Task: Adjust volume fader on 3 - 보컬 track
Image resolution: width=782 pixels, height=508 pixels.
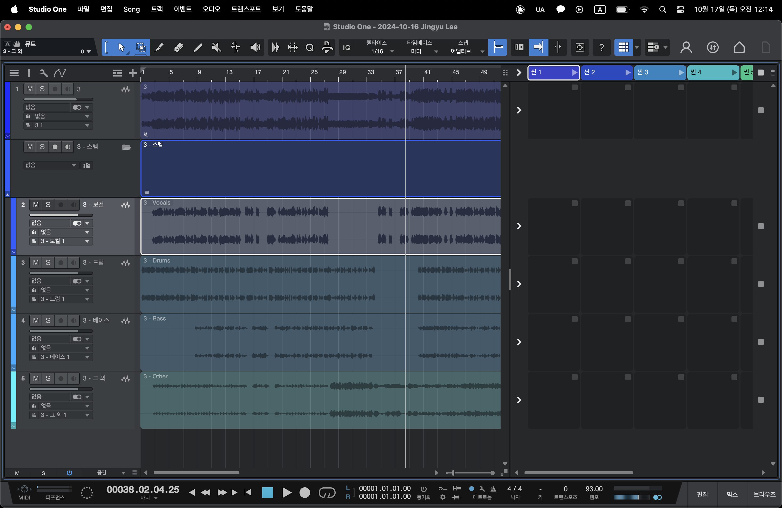Action: [x=61, y=215]
